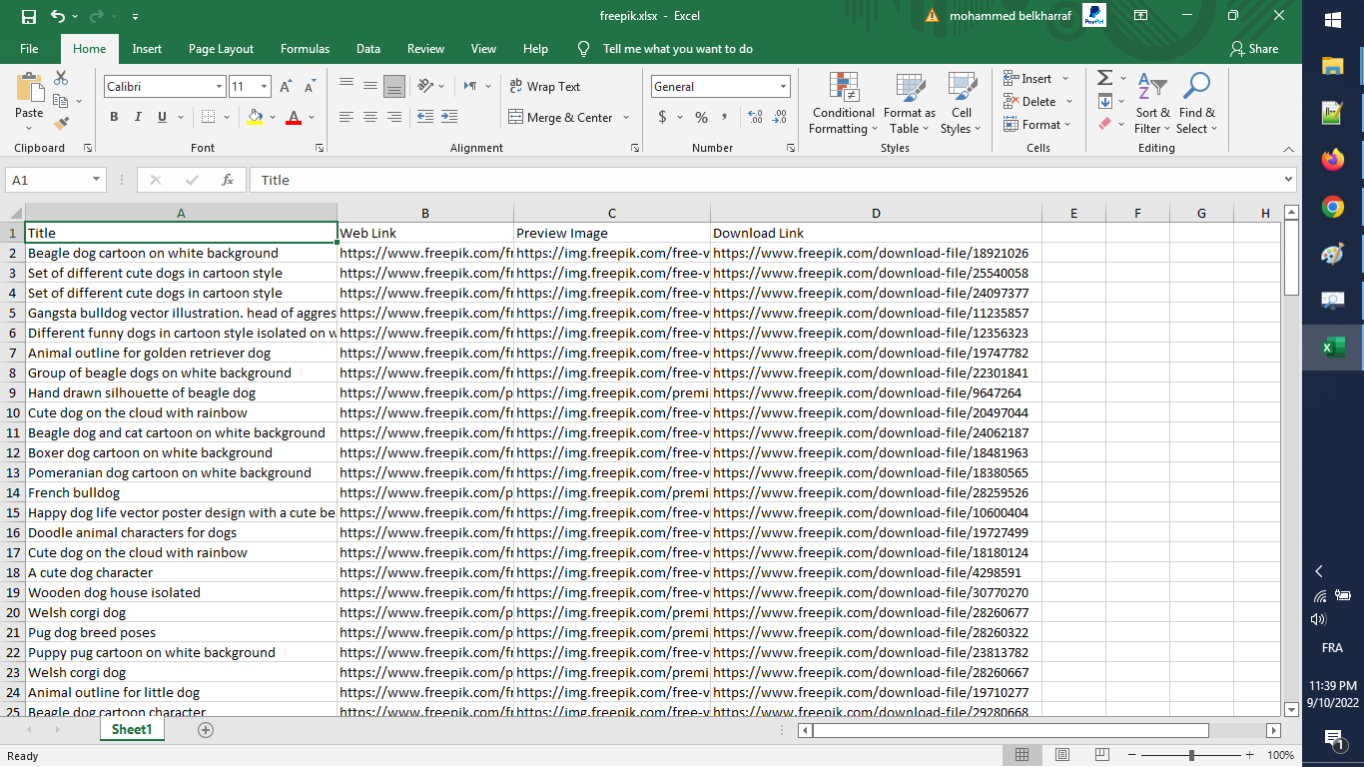
Task: Click the yellow Fill Color swatch
Action: [255, 117]
